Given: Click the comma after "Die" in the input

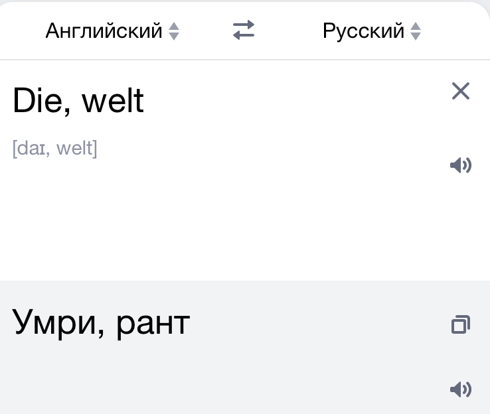Looking at the screenshot, I should [68, 110].
